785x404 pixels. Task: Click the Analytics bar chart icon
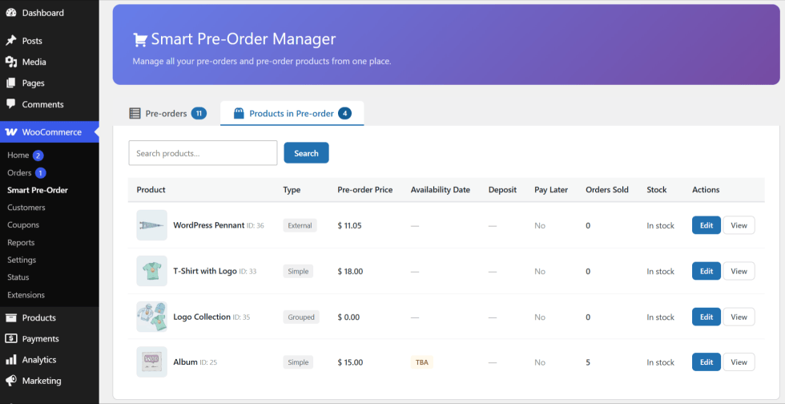11,359
